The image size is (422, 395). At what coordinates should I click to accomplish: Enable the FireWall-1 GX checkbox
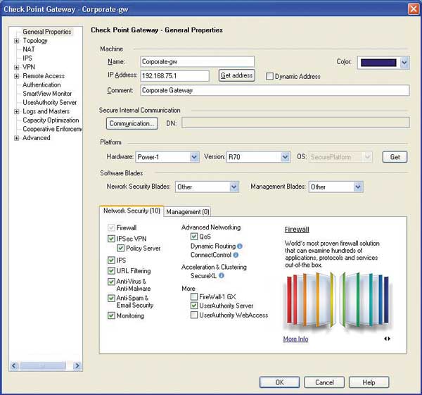coord(194,296)
